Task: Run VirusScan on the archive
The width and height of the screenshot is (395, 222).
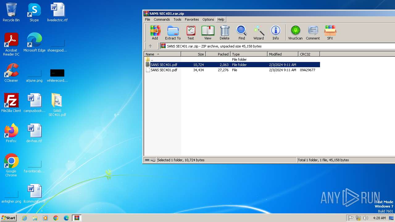Action: [x=295, y=33]
